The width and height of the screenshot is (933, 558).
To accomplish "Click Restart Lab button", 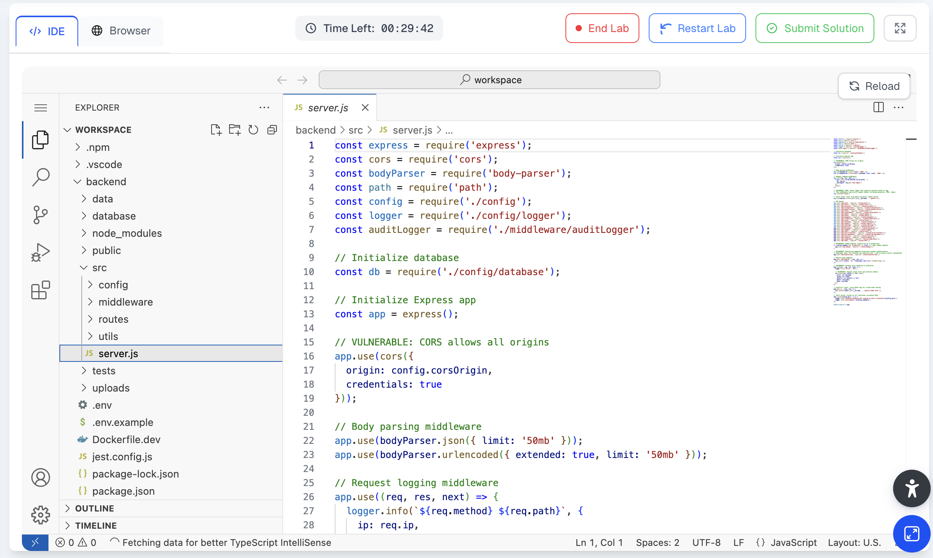I will [697, 28].
